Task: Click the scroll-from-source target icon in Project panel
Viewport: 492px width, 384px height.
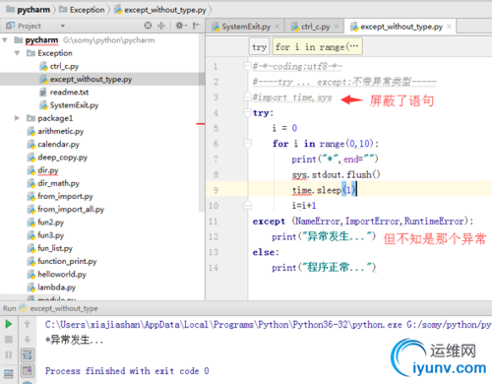Action: click(x=148, y=26)
